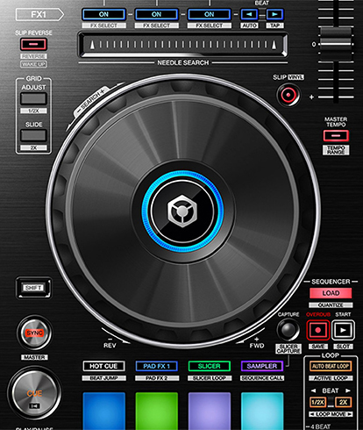Select the FX1 deck arrow button
Screen dimensions: 363x430
[39, 15]
